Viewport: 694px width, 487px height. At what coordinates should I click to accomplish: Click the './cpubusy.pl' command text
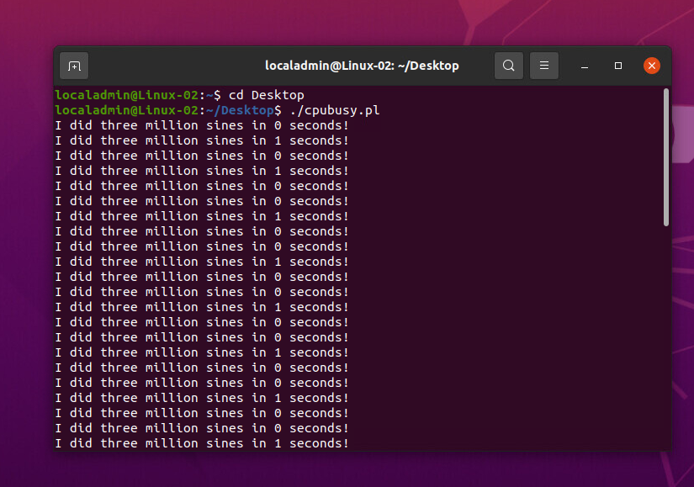335,111
